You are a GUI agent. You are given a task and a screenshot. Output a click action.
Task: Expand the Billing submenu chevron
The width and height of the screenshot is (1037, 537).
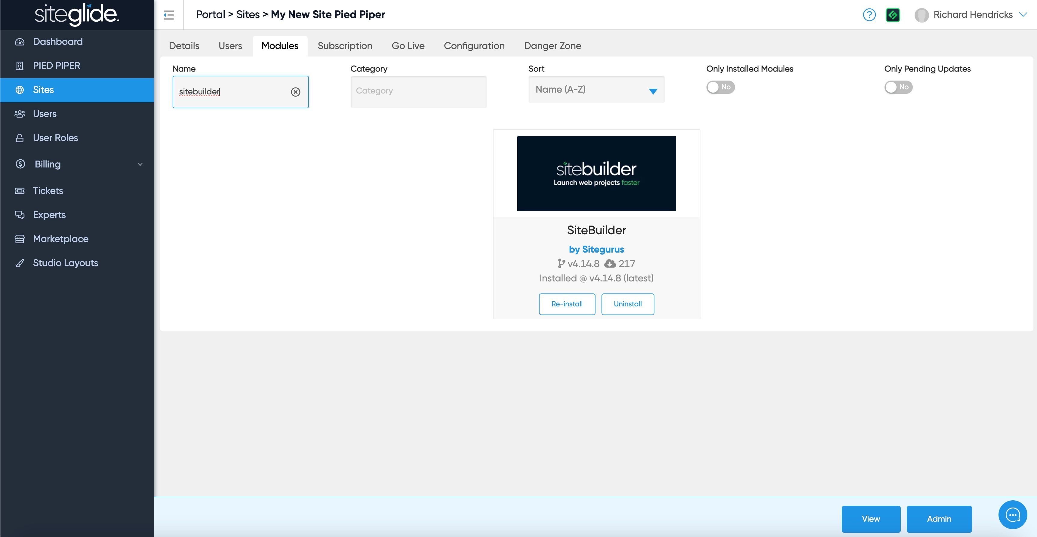140,164
